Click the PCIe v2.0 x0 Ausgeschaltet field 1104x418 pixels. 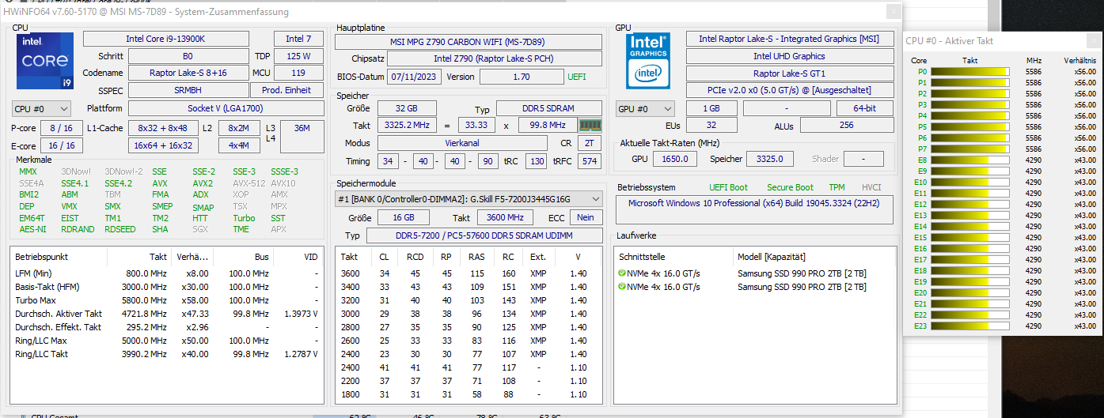coord(789,91)
